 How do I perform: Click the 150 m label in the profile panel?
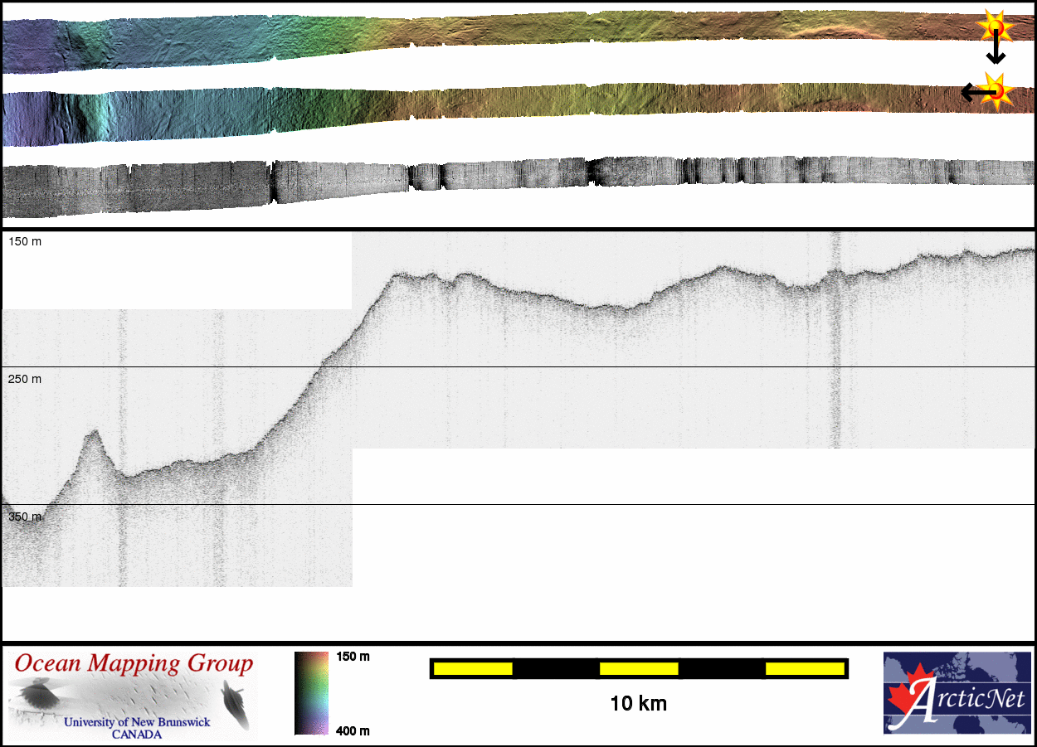[x=25, y=241]
